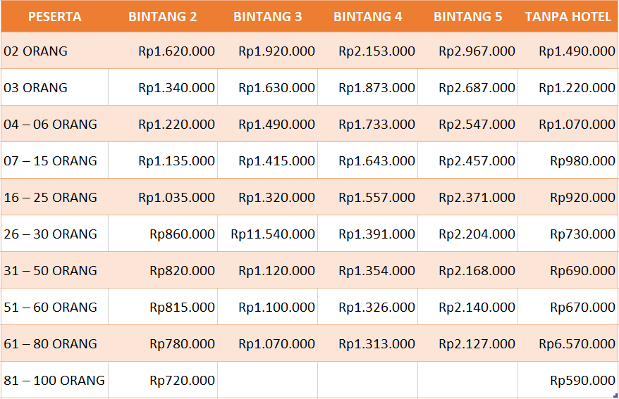This screenshot has height=399, width=619.
Task: Click the 07 – 15 ORANG row label
Action: point(51,160)
